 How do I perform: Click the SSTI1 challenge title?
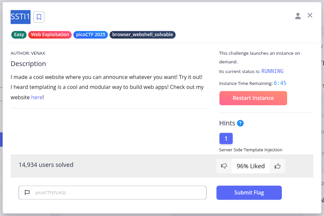tap(21, 17)
